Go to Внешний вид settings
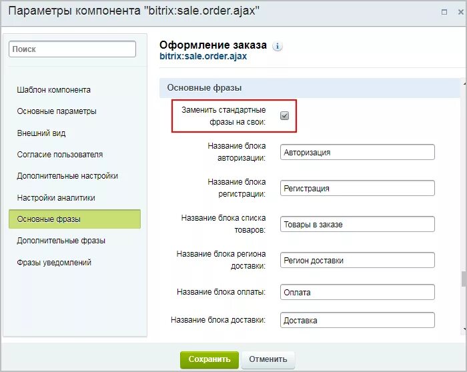This screenshot has width=467, height=372. (x=41, y=133)
